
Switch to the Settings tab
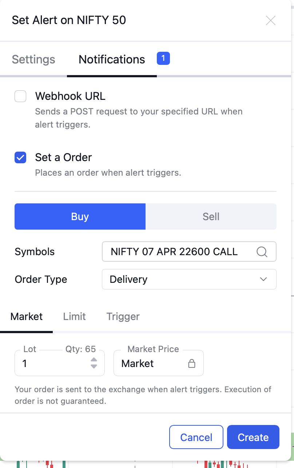coord(33,59)
